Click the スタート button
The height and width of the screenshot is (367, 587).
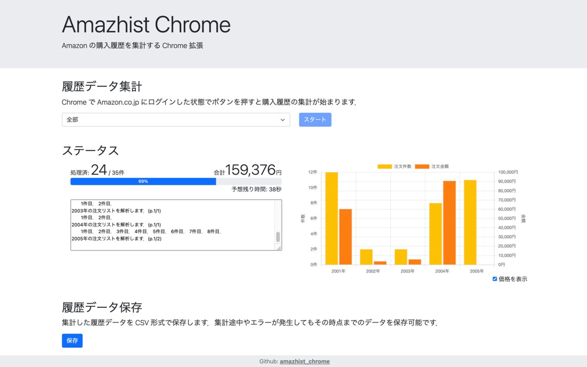coord(315,120)
